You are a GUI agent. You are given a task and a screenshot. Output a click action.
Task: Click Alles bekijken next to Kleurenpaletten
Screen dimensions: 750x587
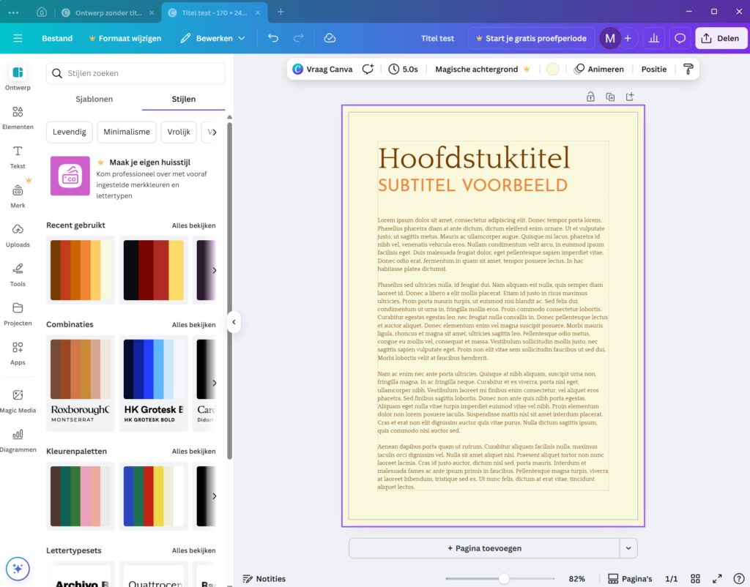(193, 452)
